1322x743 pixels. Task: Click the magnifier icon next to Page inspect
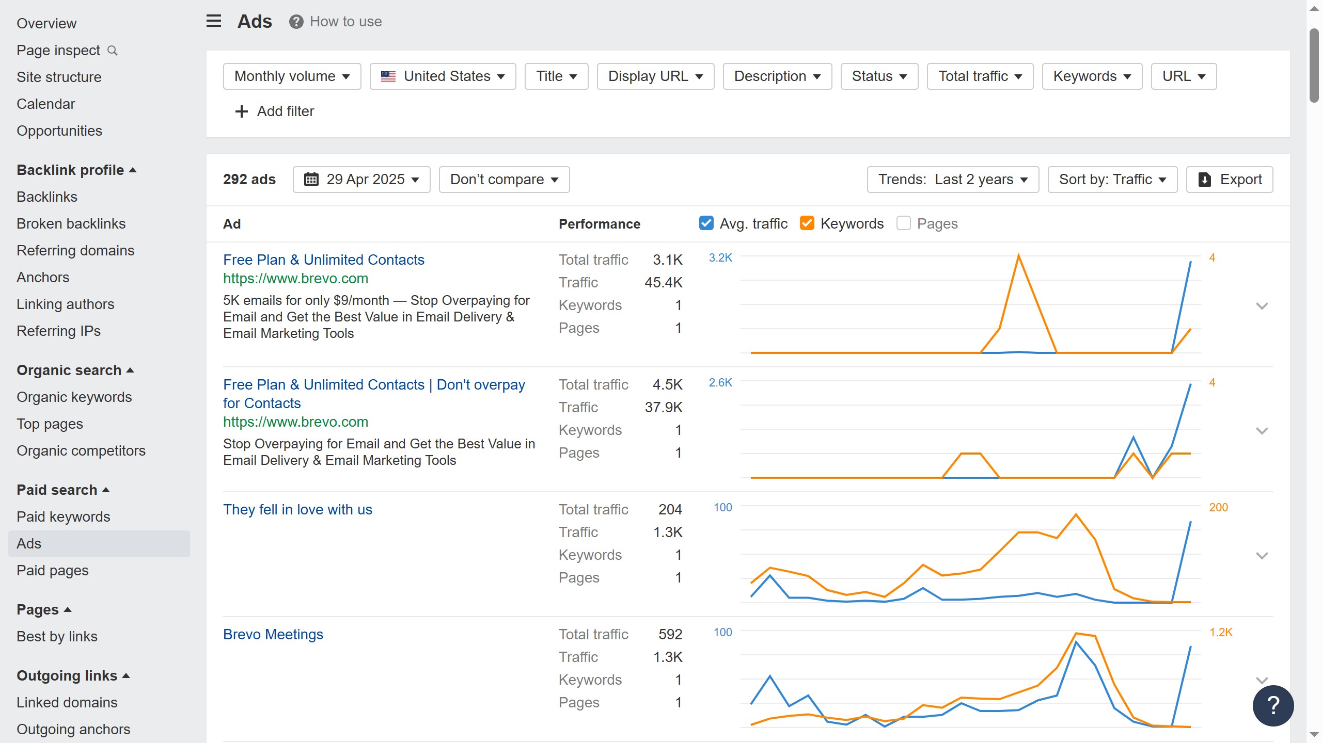pyautogui.click(x=112, y=51)
